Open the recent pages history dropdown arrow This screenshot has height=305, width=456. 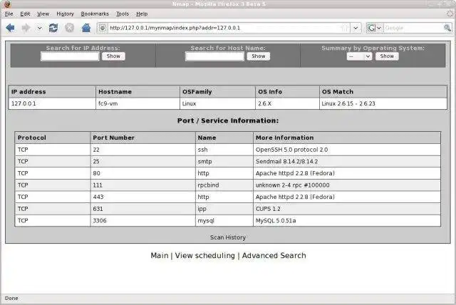click(40, 29)
